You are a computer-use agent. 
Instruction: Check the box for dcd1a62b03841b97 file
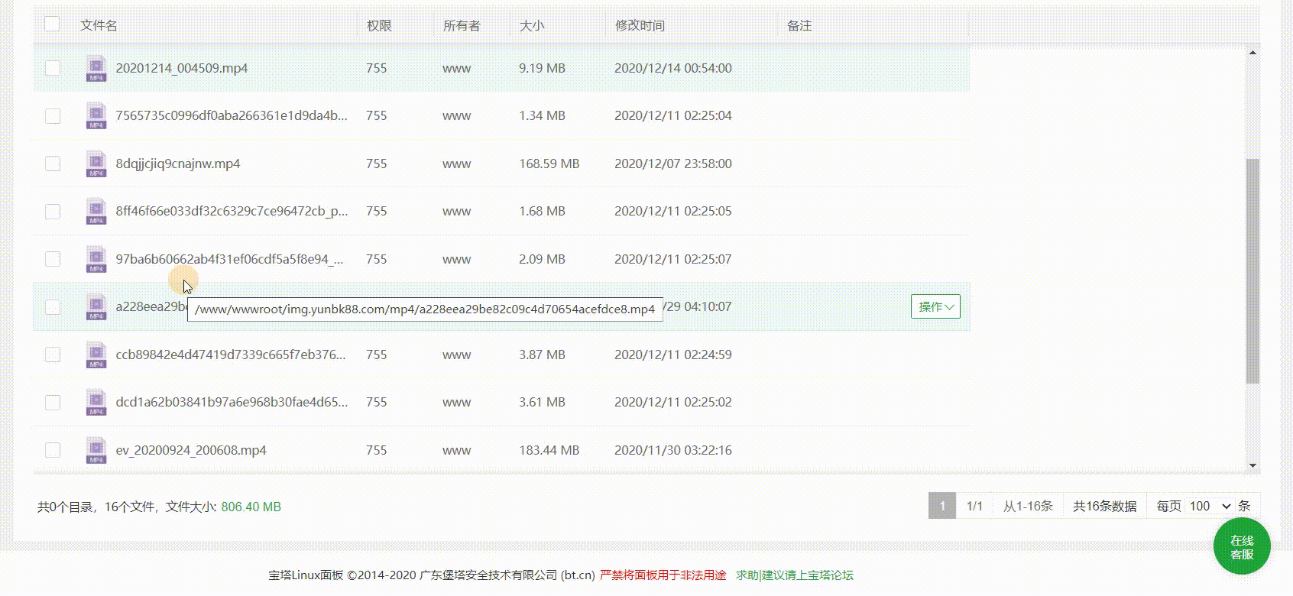53,403
